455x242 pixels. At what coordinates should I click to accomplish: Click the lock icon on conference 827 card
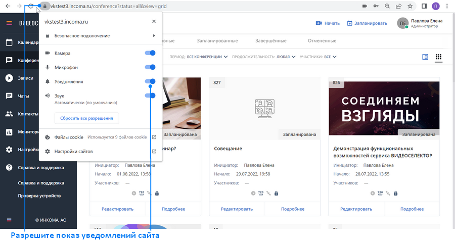pos(276,193)
